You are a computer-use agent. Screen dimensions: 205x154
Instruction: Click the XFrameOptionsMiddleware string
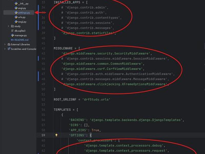(114, 84)
